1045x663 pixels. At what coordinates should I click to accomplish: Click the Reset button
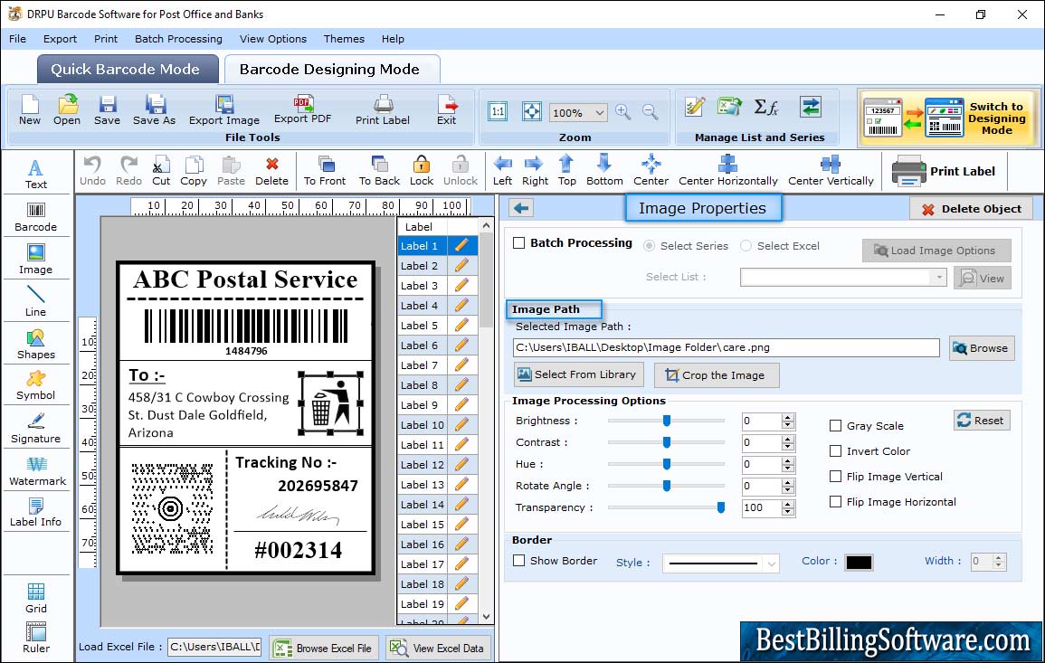[x=981, y=421]
